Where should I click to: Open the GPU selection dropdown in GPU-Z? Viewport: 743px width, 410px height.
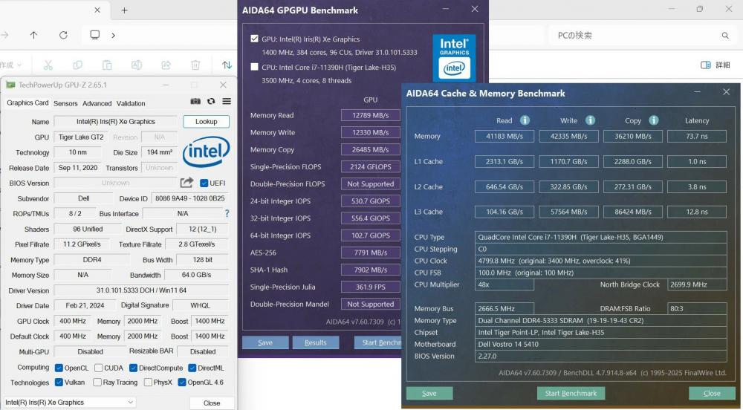[x=70, y=402]
